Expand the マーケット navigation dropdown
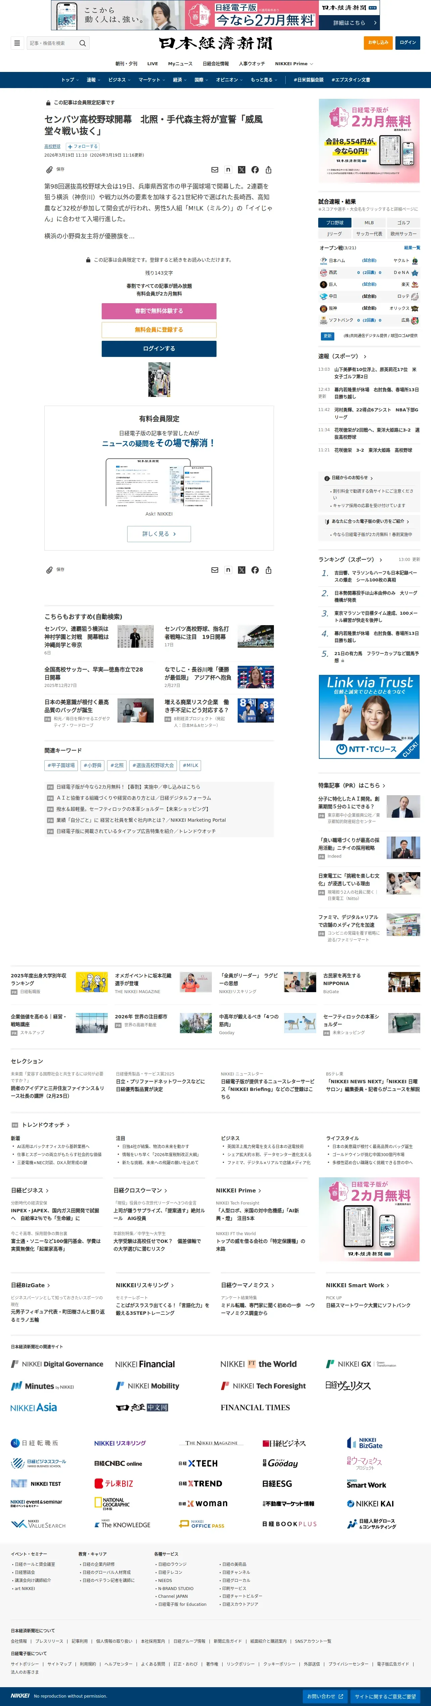Screen dimensions: 431x1706 point(152,79)
